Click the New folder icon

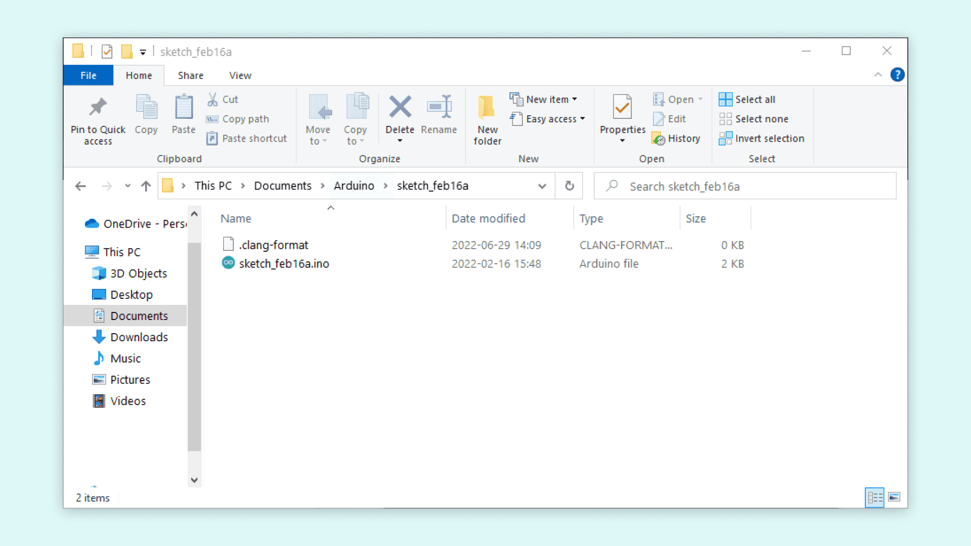coord(487,107)
